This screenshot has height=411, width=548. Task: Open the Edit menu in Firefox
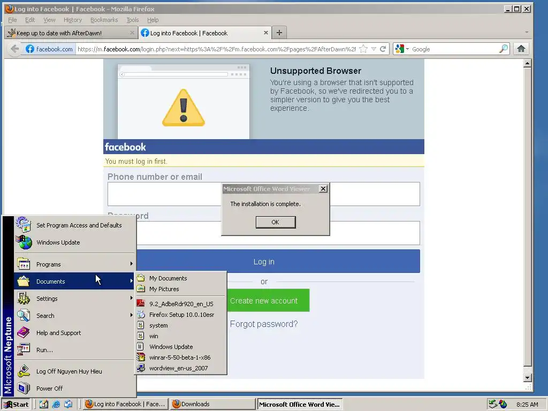click(30, 20)
